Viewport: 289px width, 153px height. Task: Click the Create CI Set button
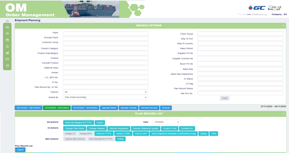pyautogui.click(x=169, y=128)
